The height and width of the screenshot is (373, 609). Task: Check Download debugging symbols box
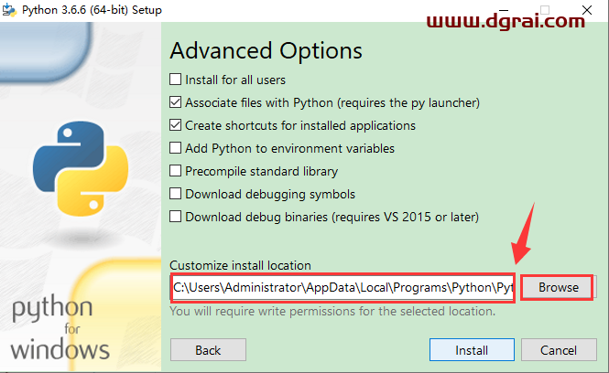coord(175,194)
